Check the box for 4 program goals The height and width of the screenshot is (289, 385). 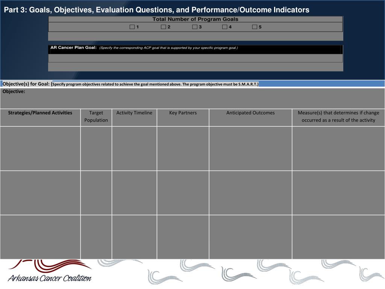click(x=225, y=27)
